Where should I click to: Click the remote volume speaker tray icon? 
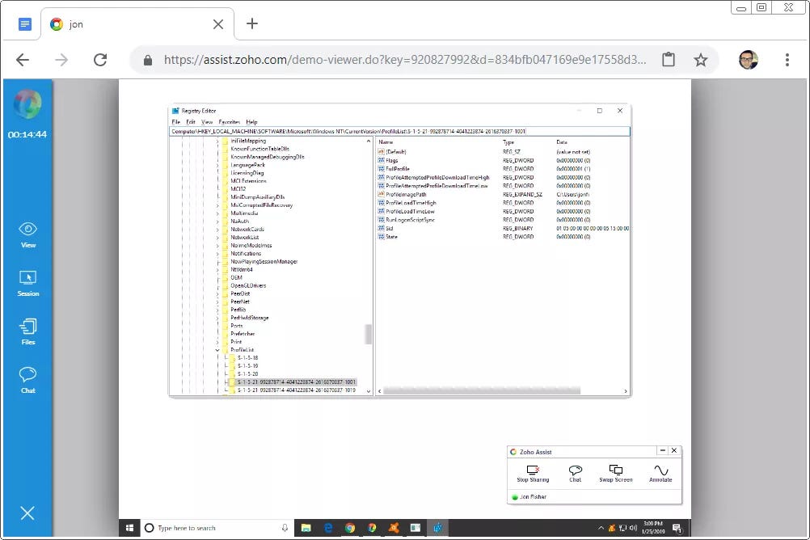point(633,528)
